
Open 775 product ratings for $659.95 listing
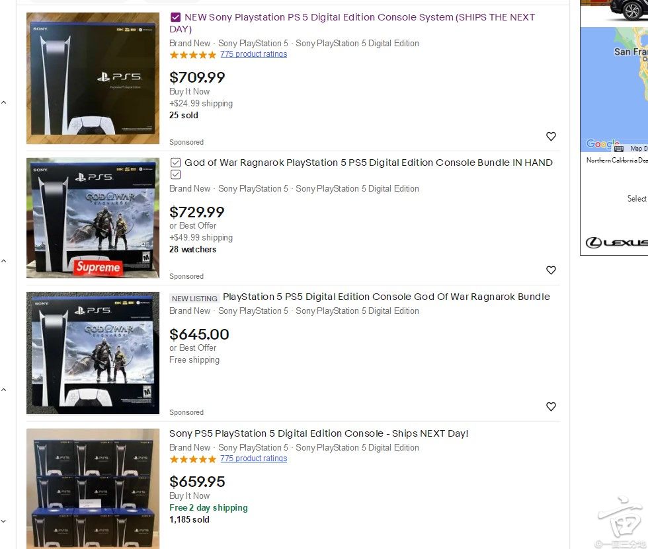pyautogui.click(x=253, y=458)
